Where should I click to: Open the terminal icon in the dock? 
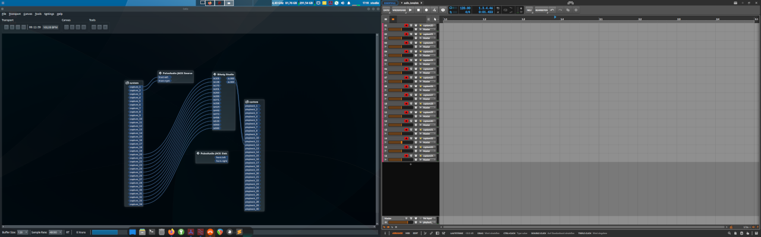tap(152, 232)
